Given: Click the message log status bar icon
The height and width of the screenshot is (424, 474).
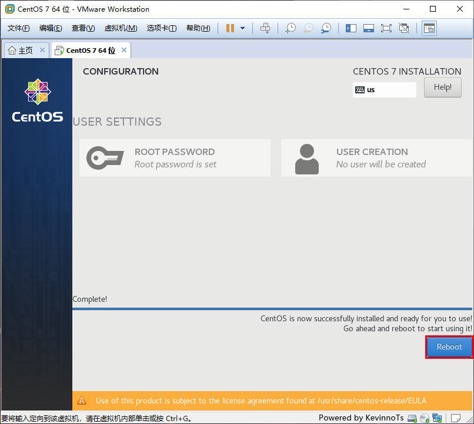Looking at the screenshot, I should pyautogui.click(x=455, y=418).
